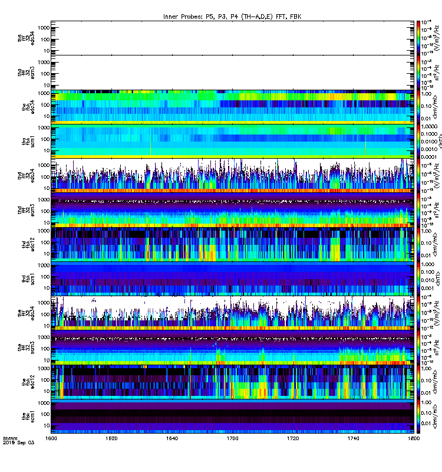Screen dimensions: 442x472
Task: Select the 'thd fff 32 scm3' panel label
Action: [x=26, y=210]
